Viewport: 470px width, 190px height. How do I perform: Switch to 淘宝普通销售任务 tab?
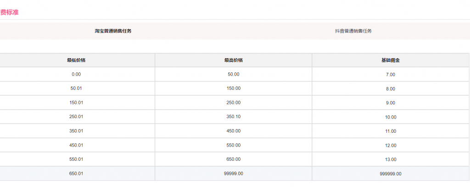coord(113,31)
